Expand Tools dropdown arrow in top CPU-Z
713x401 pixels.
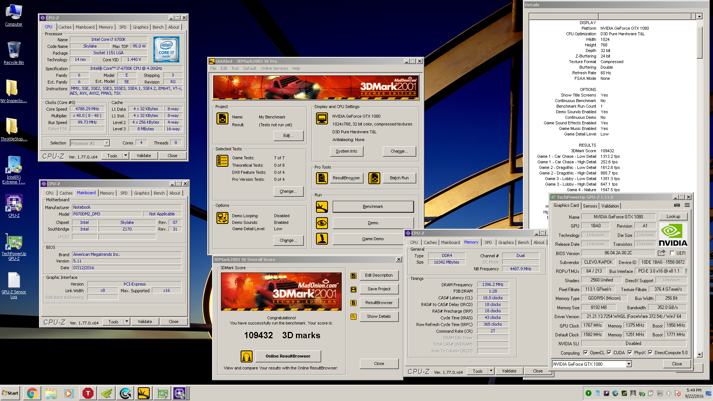[x=126, y=156]
